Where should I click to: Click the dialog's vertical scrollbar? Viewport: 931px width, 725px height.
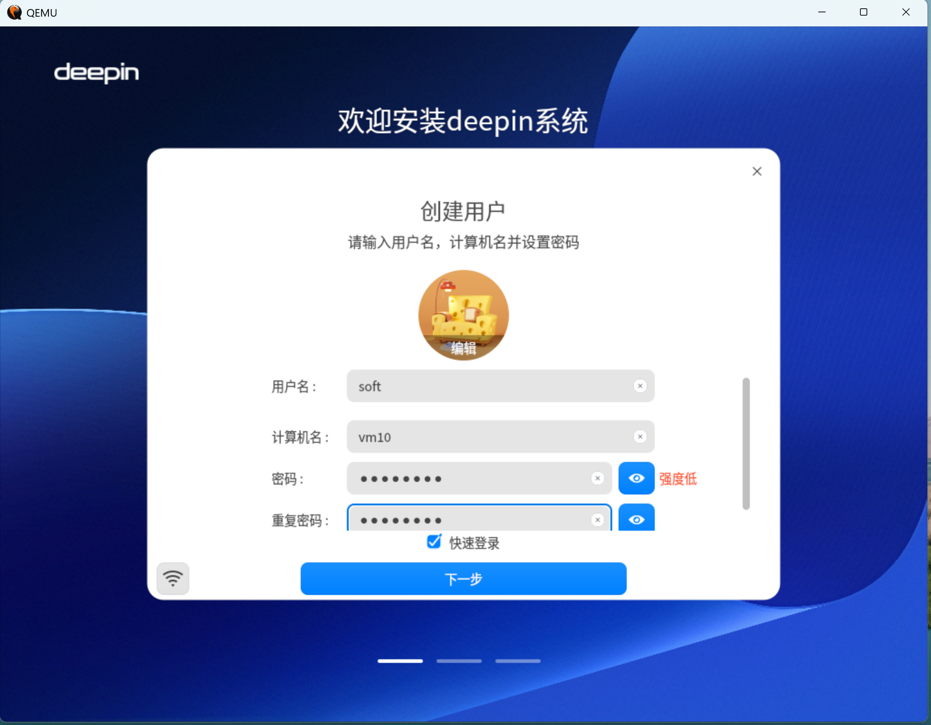tap(746, 443)
